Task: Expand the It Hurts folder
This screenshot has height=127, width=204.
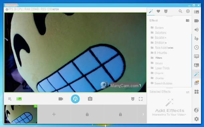Action: pyautogui.click(x=159, y=53)
